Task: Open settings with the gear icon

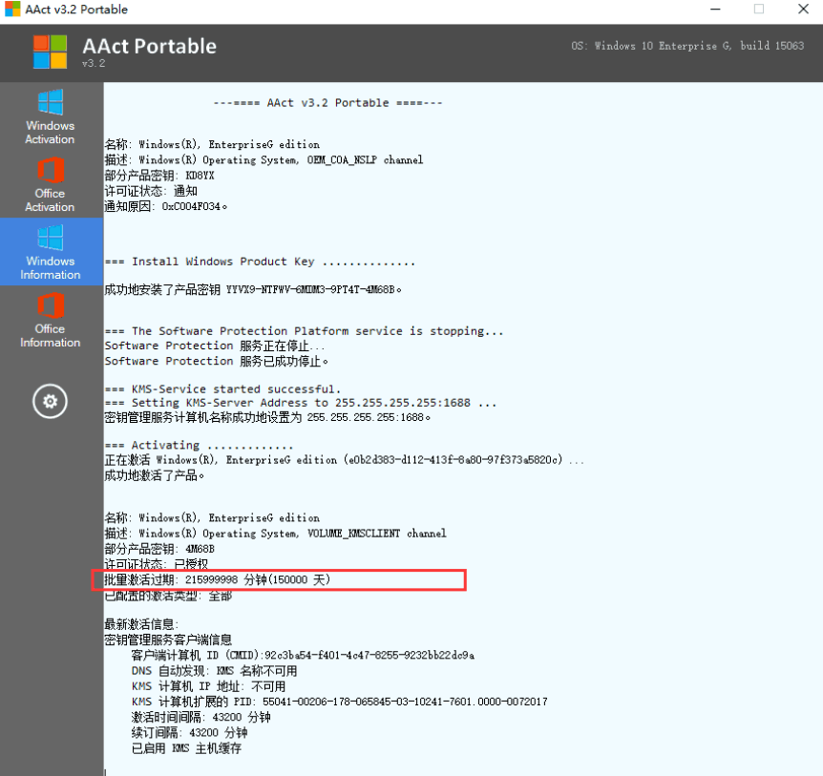Action: (50, 402)
